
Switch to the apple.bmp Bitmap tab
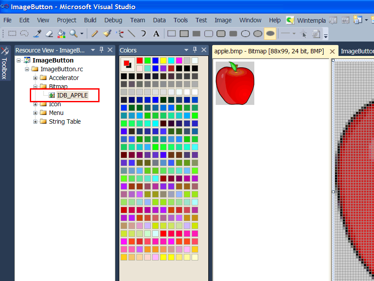coord(269,51)
